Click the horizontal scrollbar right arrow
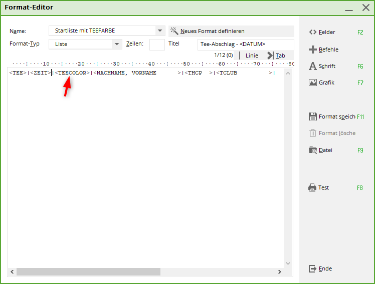The width and height of the screenshot is (375, 284). pos(280,271)
